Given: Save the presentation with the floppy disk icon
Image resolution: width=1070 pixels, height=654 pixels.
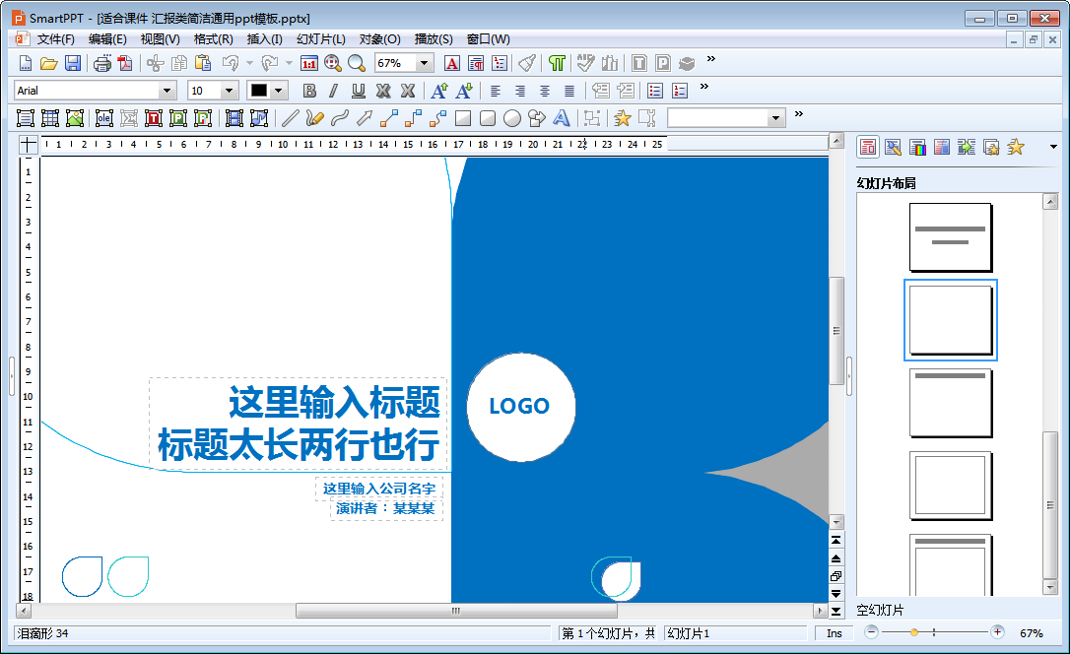Looking at the screenshot, I should point(72,63).
